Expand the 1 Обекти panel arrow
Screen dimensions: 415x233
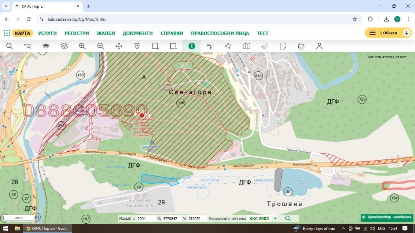click(x=408, y=33)
